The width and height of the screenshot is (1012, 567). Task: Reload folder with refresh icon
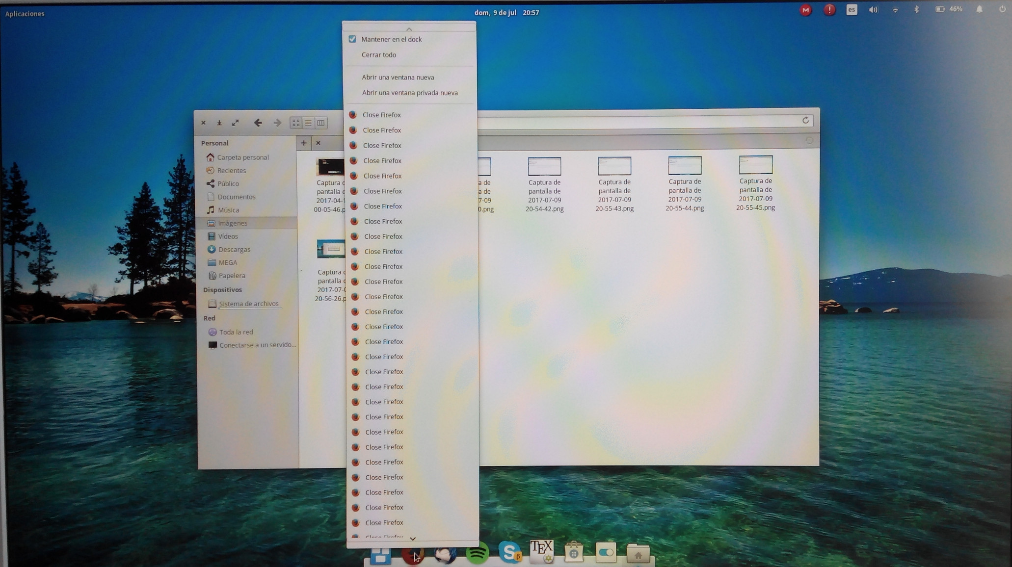pyautogui.click(x=805, y=121)
